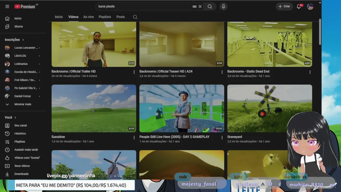Image resolution: width=341 pixels, height=192 pixels.
Task: Start voice search with microphone
Action: 224,6
